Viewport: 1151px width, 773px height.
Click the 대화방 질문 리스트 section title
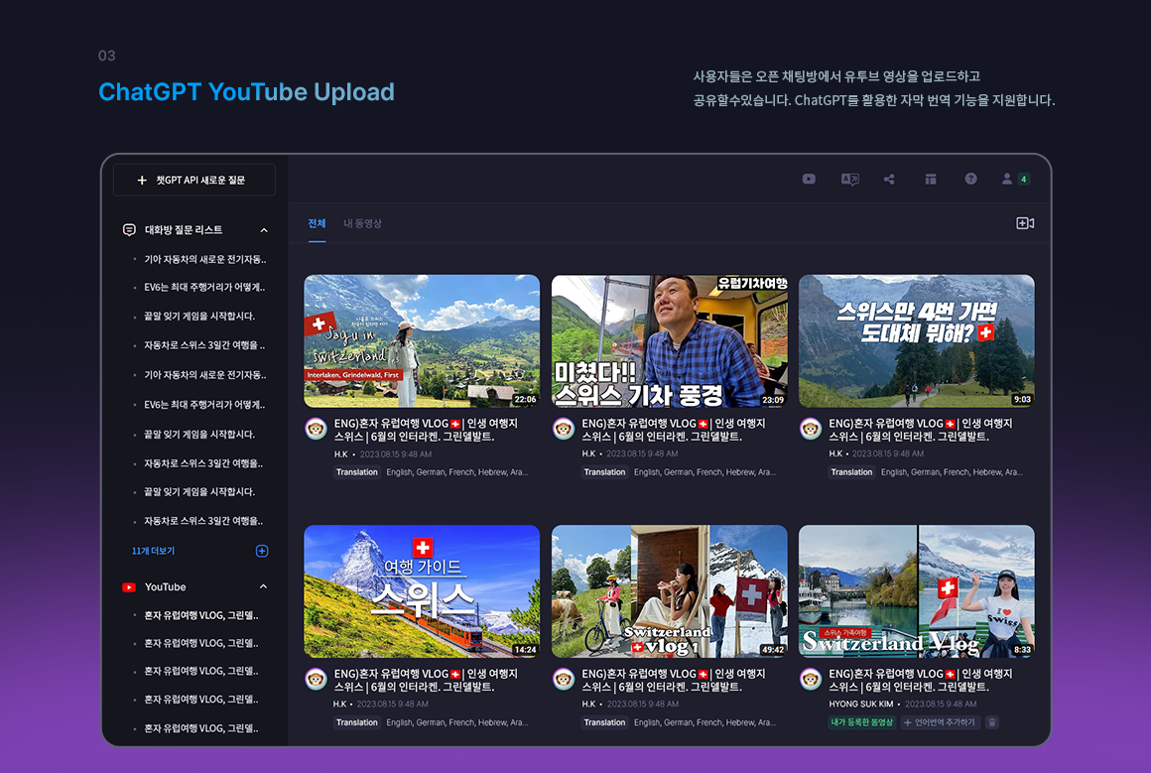pyautogui.click(x=184, y=230)
